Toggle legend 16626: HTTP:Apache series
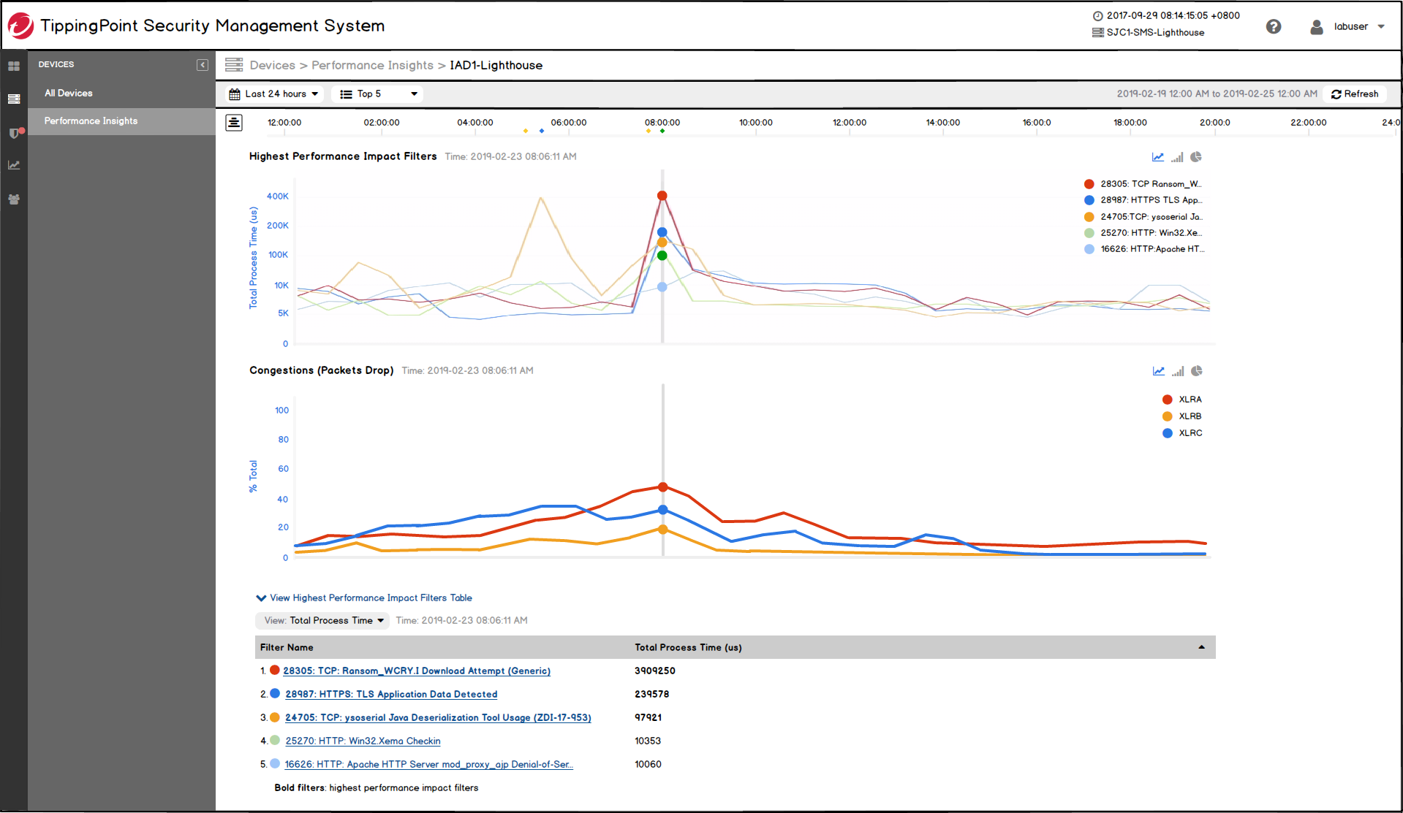 pos(1144,249)
